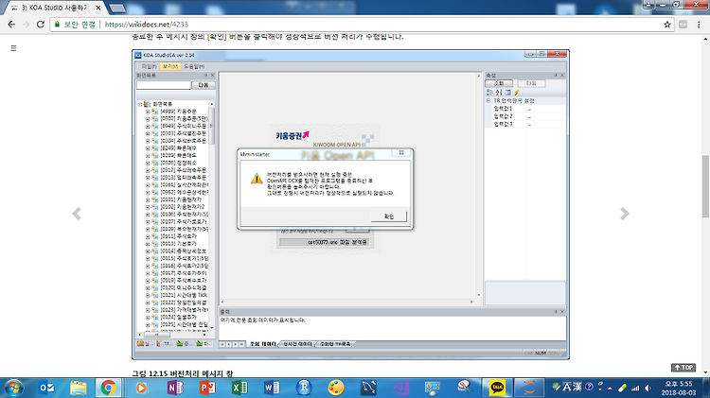Click the first-record arrow in output panel
Image resolution: width=710 pixels, height=398 pixels.
click(x=222, y=344)
